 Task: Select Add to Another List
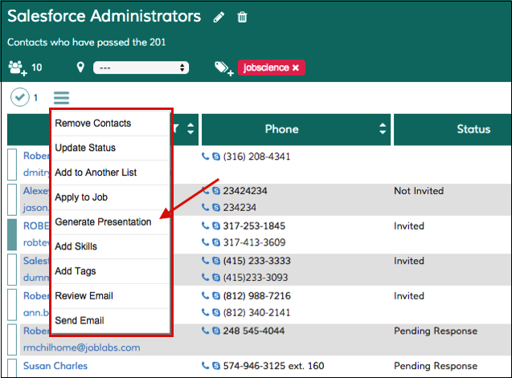click(x=111, y=173)
